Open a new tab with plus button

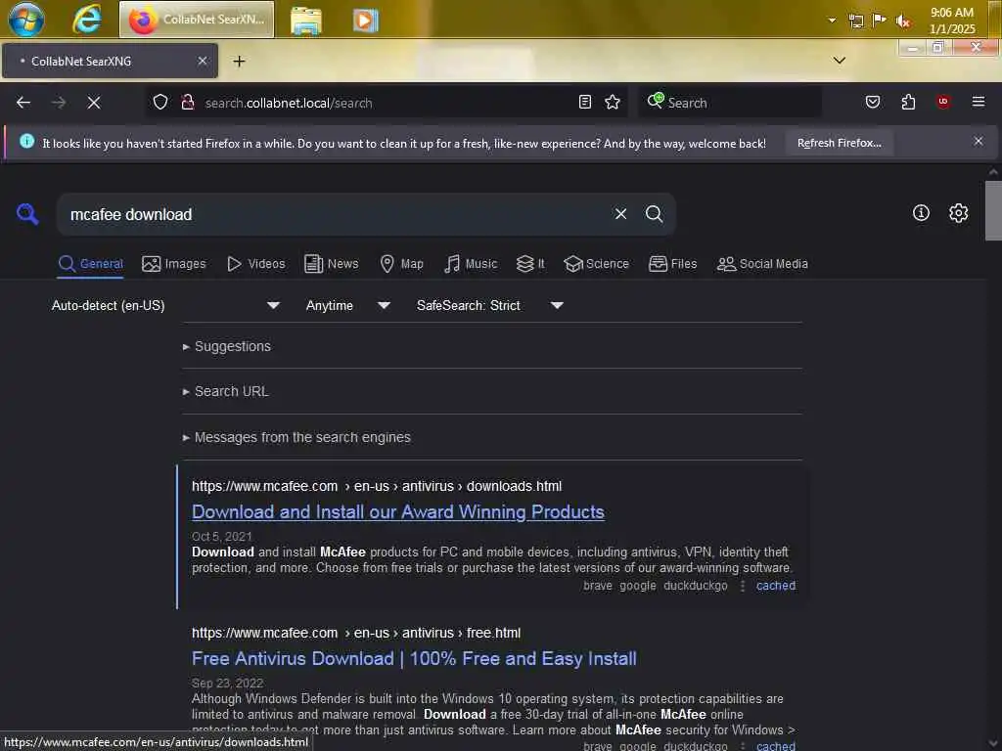click(x=239, y=62)
